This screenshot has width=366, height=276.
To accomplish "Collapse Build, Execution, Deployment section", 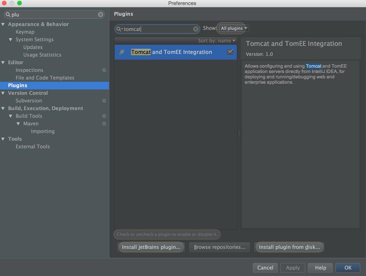I will click(x=3, y=108).
